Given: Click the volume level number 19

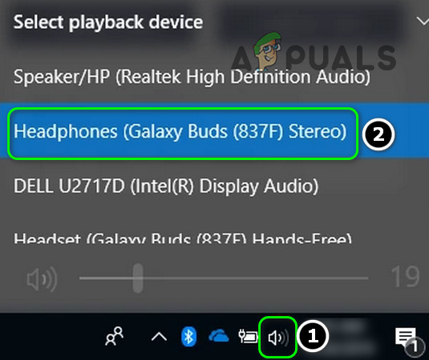Looking at the screenshot, I should [x=405, y=276].
